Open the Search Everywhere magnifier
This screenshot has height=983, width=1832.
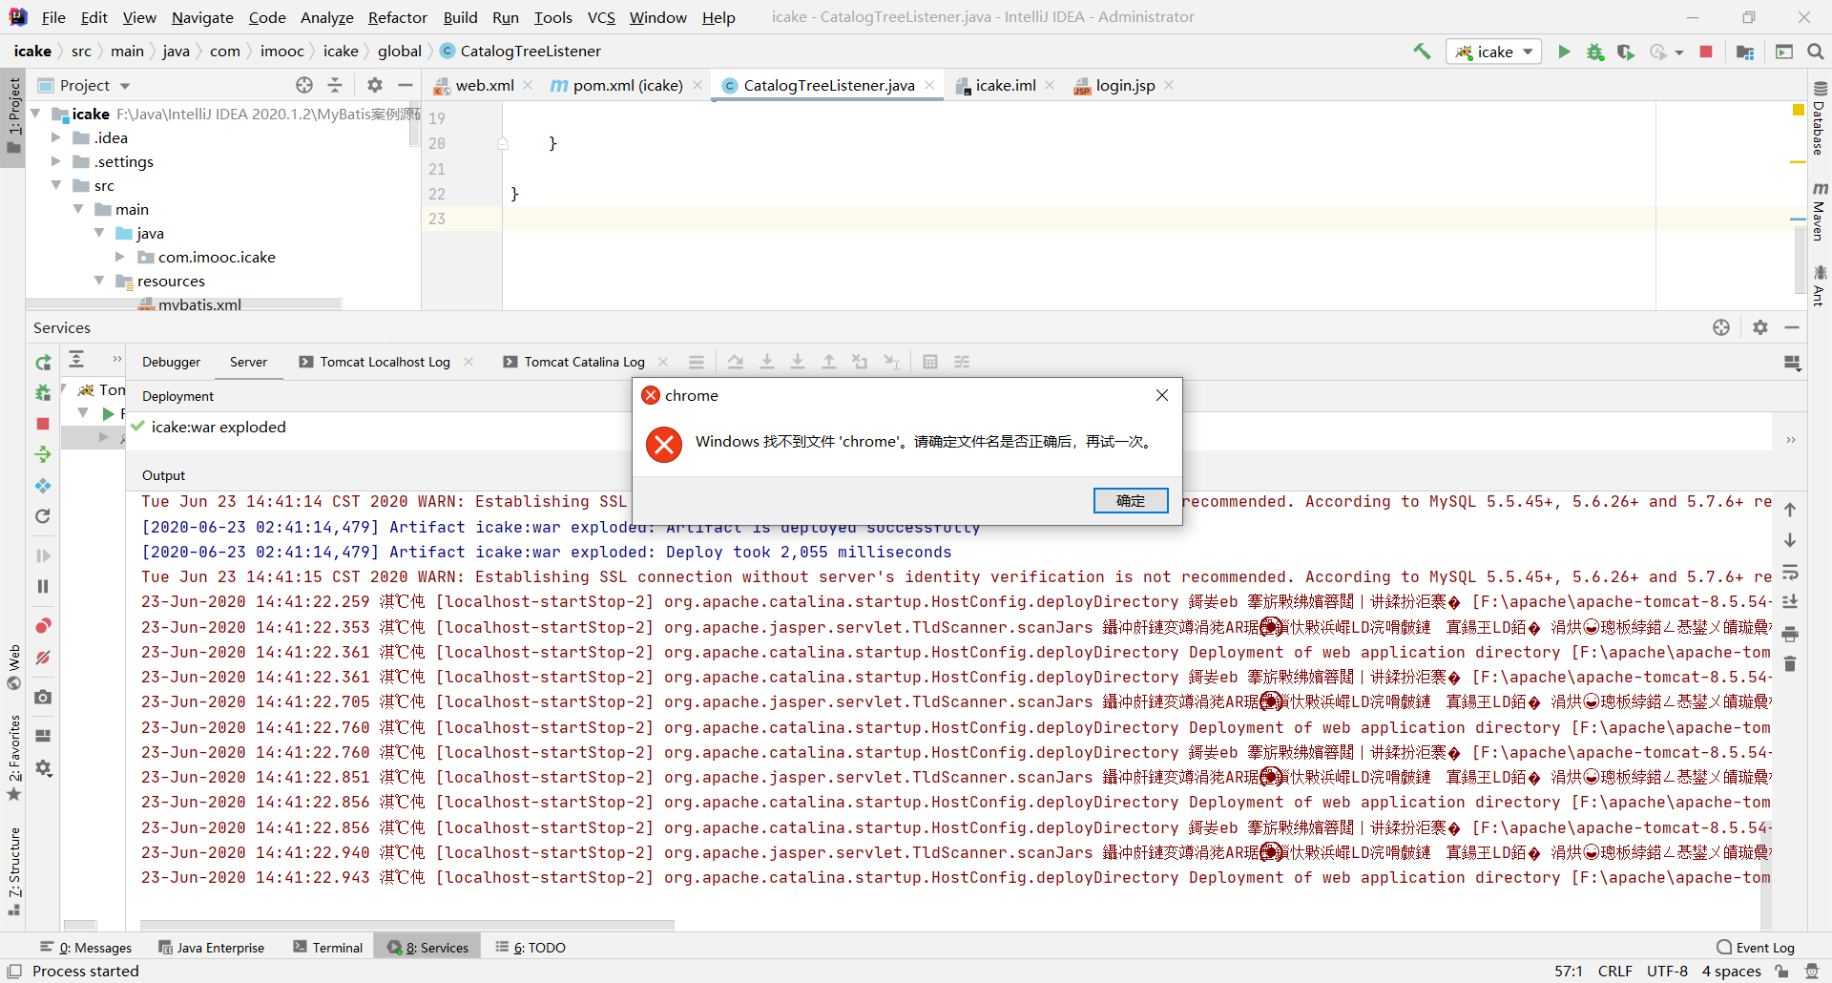click(x=1816, y=52)
